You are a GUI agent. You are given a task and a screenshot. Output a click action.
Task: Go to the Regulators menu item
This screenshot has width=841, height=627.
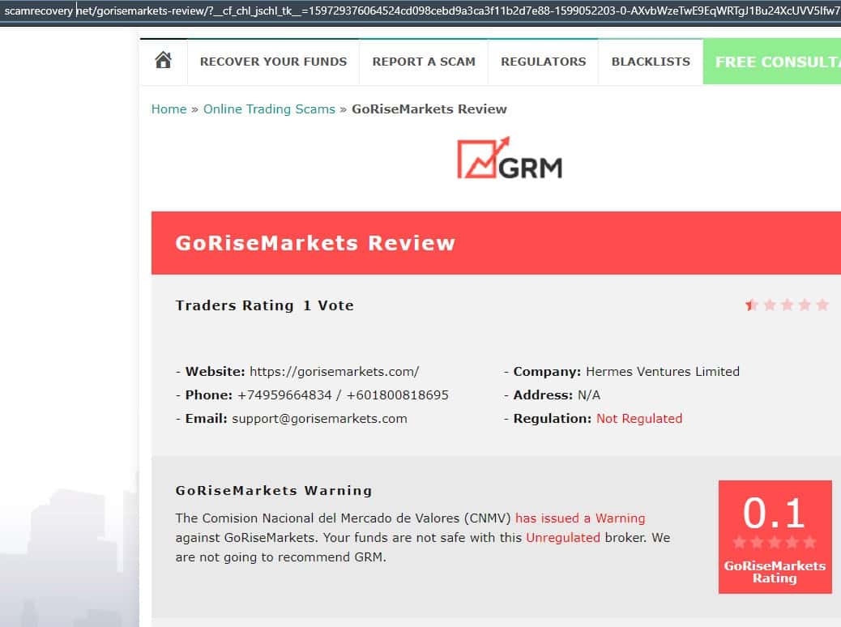tap(544, 62)
